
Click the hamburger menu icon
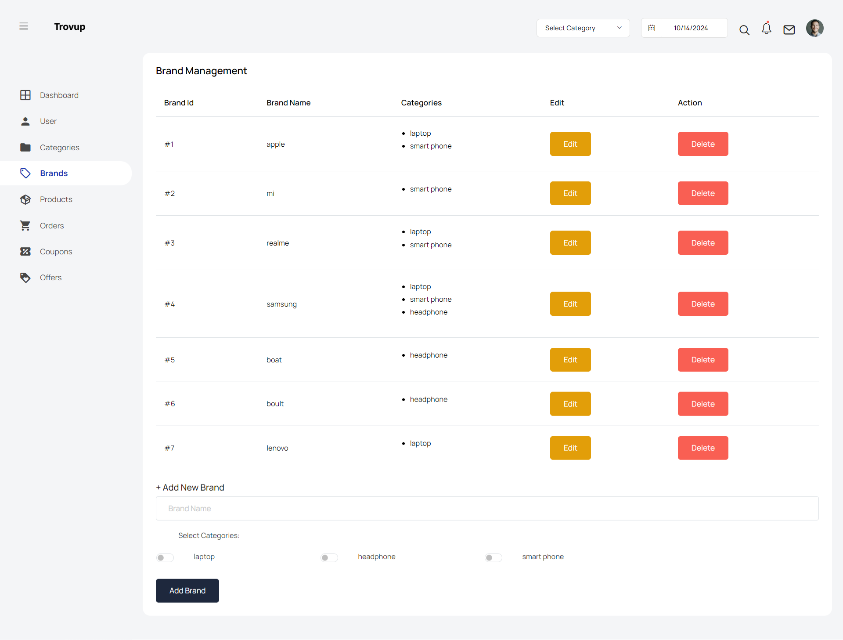pos(24,26)
